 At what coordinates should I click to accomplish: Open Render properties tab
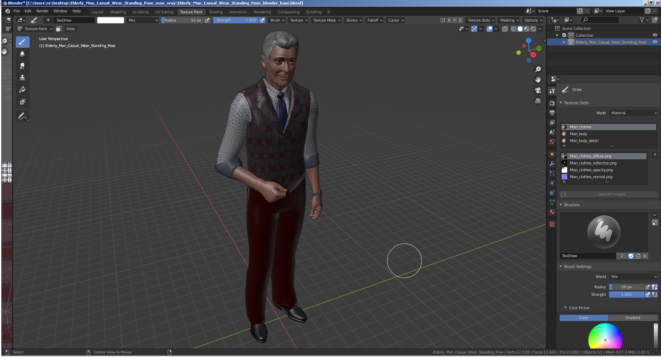(x=552, y=103)
